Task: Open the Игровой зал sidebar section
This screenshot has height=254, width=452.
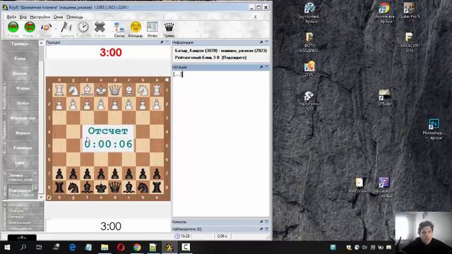Action: pyautogui.click(x=23, y=118)
